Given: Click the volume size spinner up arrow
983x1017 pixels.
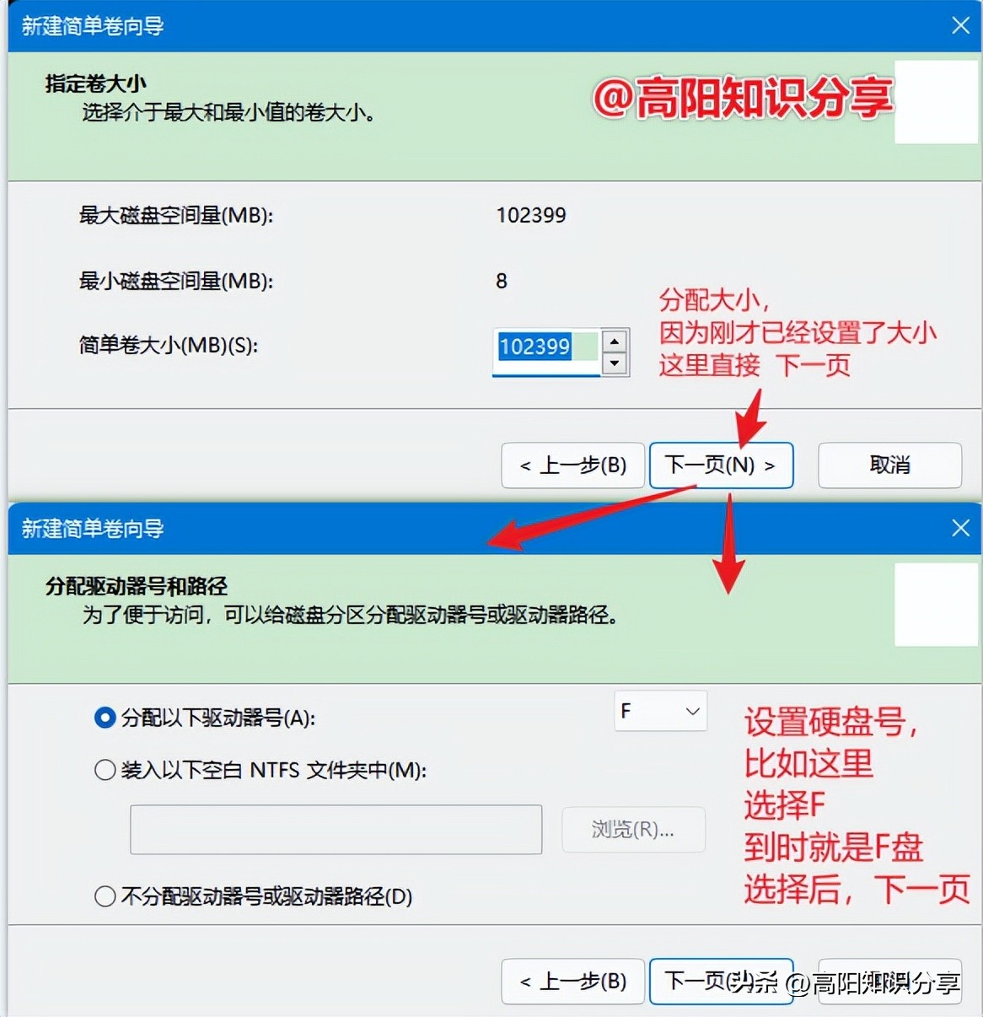Looking at the screenshot, I should point(616,340).
